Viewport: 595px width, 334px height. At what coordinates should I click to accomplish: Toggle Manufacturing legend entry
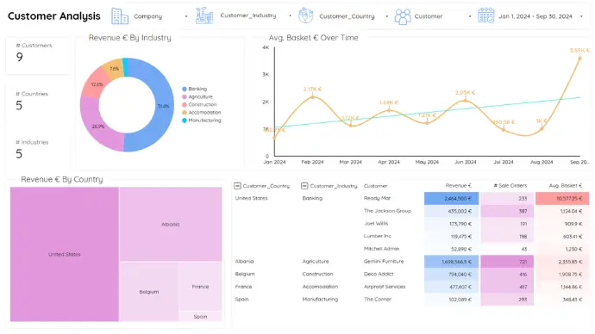point(202,121)
